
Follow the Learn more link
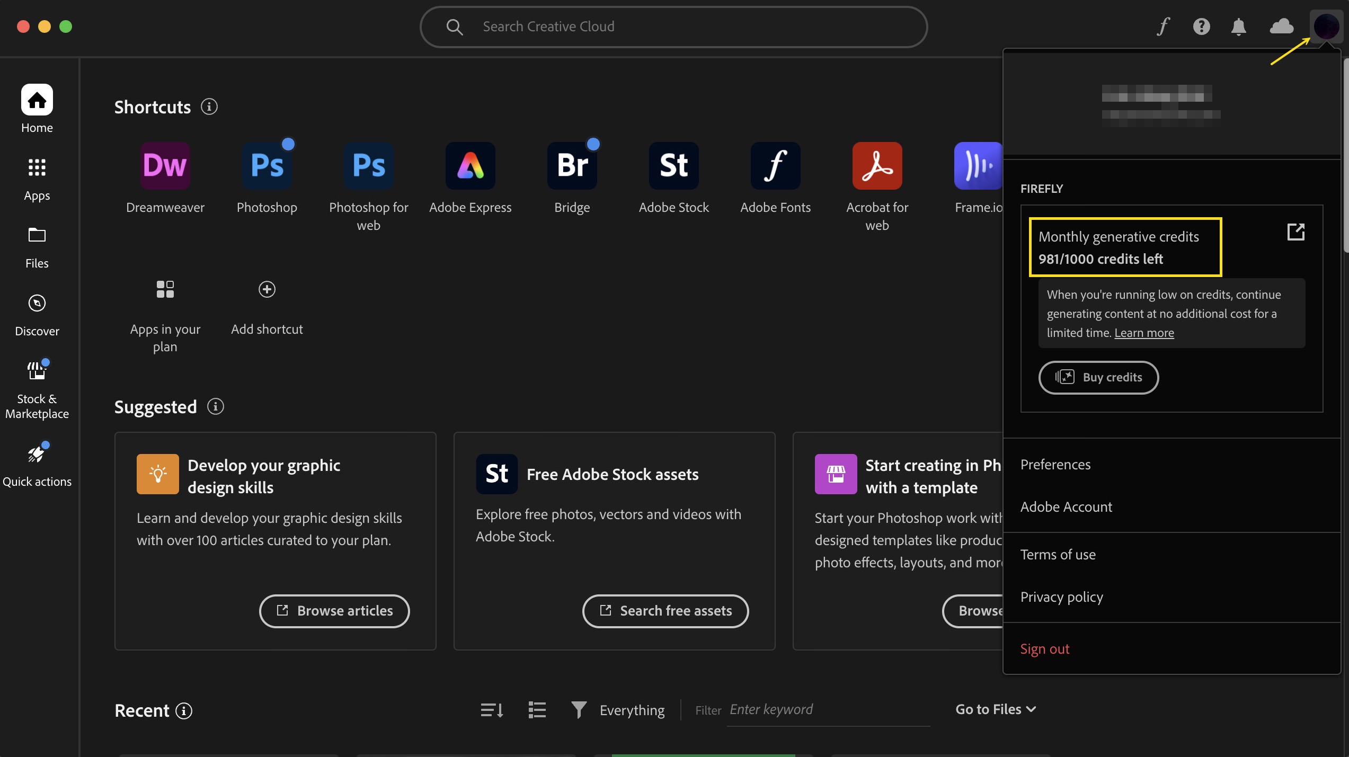1144,333
